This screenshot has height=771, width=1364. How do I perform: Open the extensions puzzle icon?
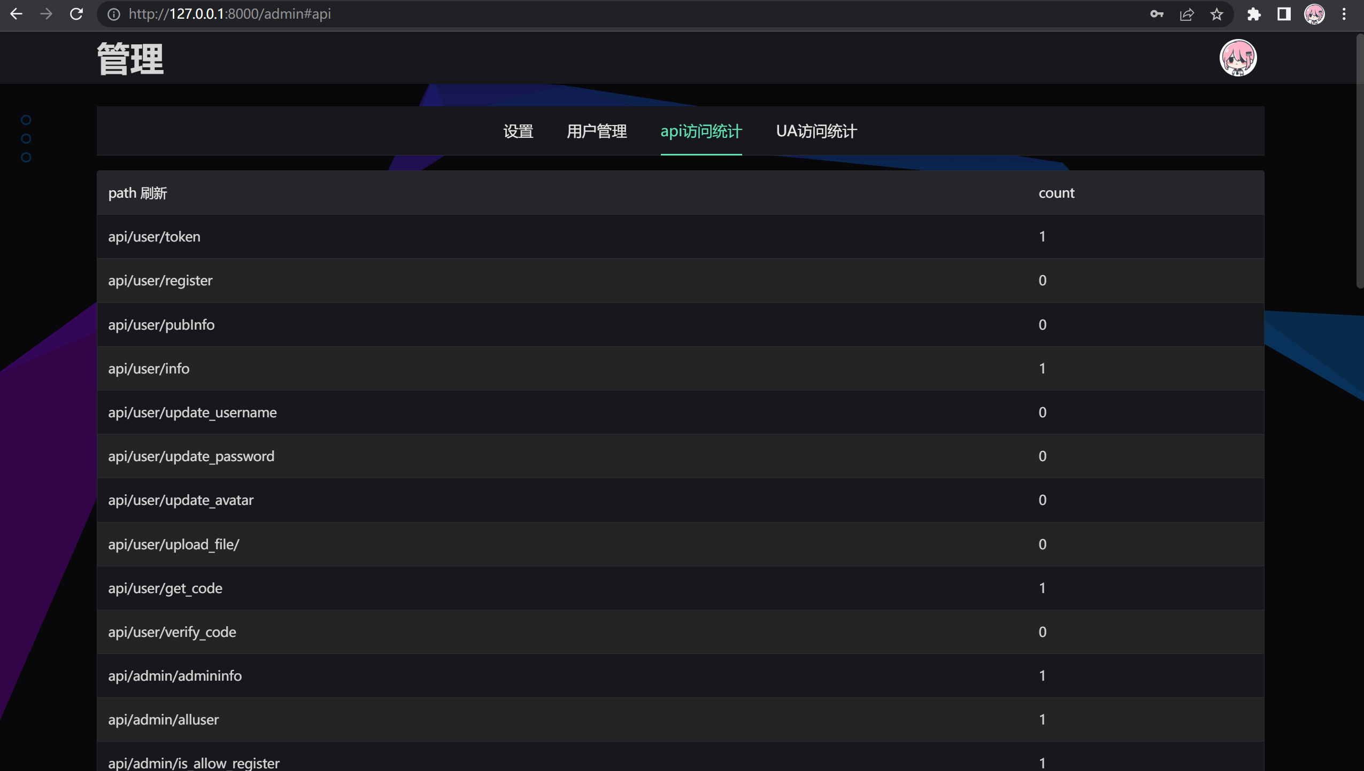(x=1254, y=14)
